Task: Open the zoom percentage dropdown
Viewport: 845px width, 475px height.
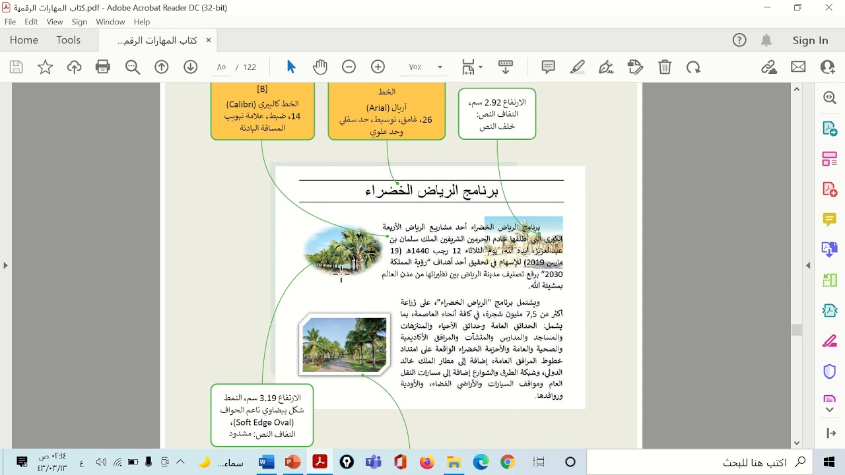Action: click(440, 67)
